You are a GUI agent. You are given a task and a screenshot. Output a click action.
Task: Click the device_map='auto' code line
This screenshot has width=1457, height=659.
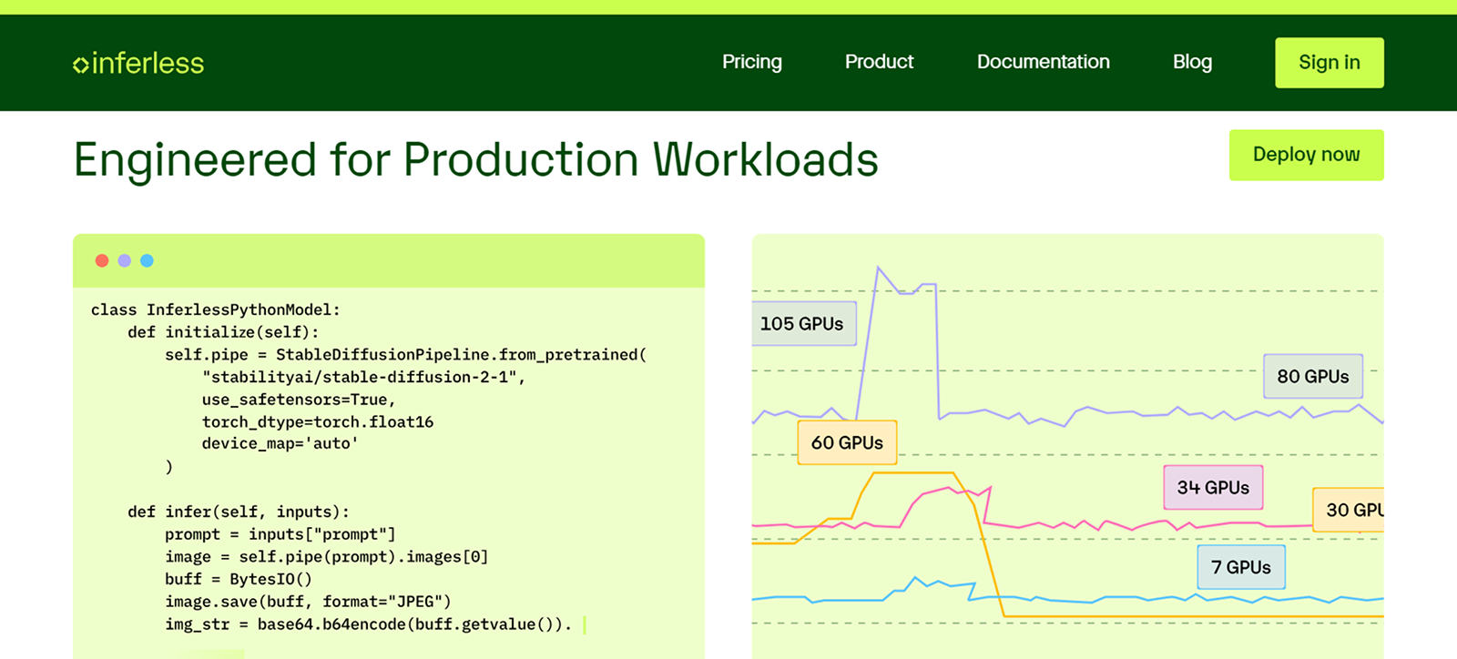click(x=280, y=443)
